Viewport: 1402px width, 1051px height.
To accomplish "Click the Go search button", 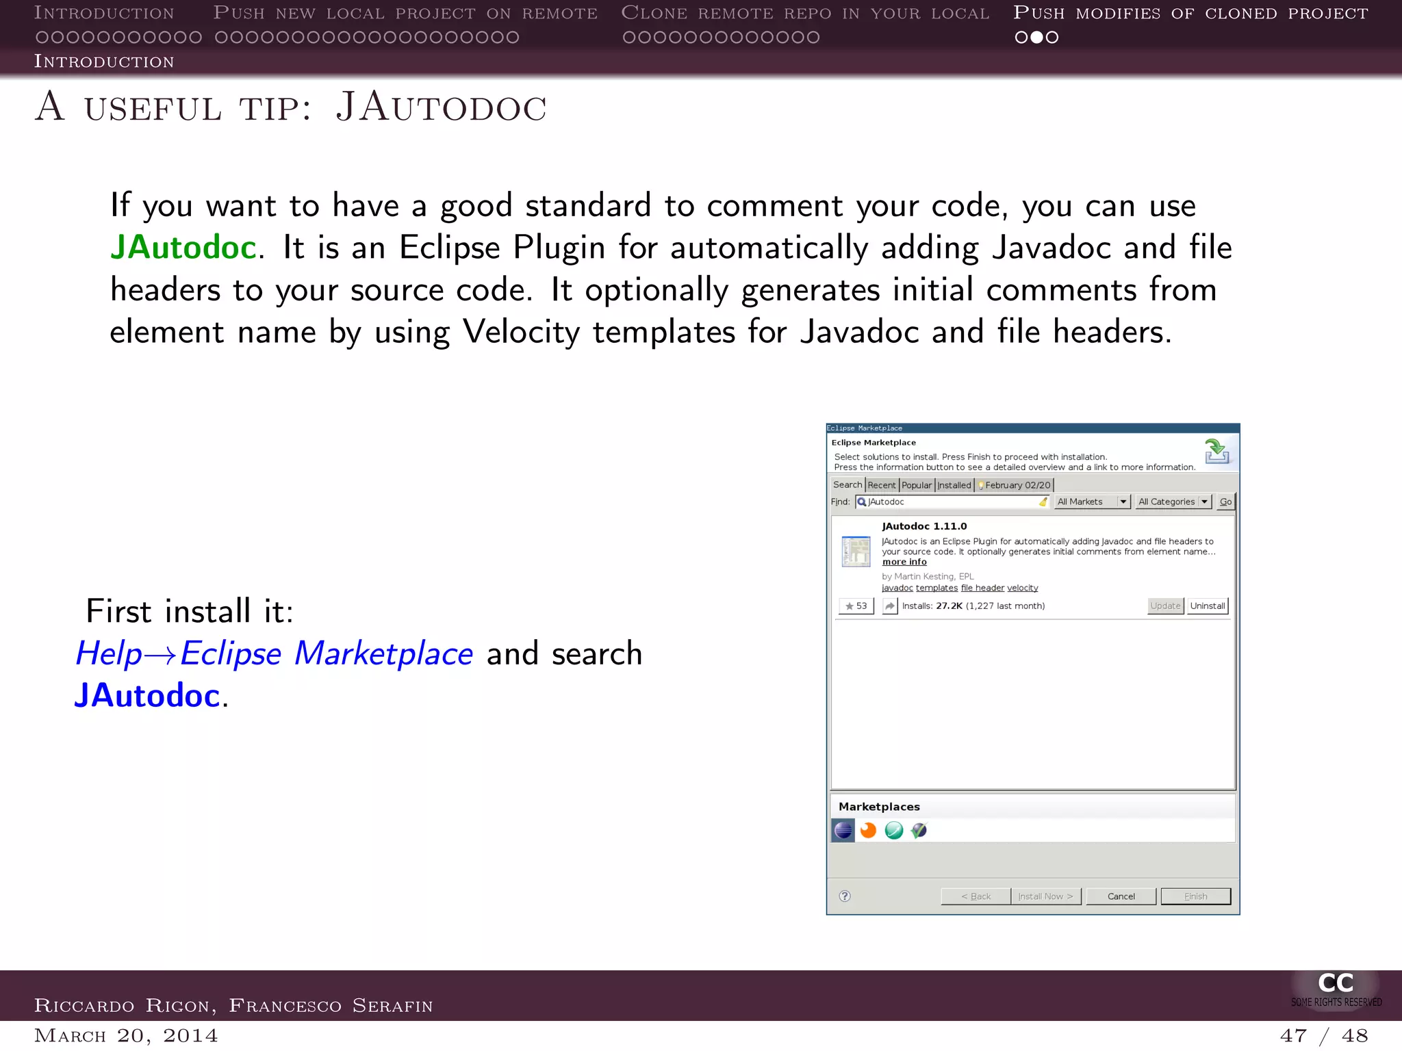I will pos(1225,502).
